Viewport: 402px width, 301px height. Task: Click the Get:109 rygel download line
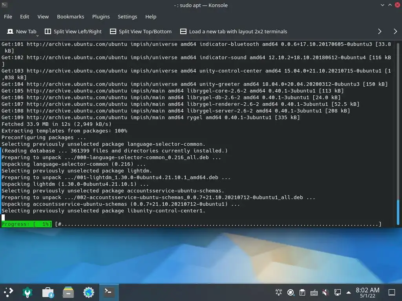[x=151, y=118]
